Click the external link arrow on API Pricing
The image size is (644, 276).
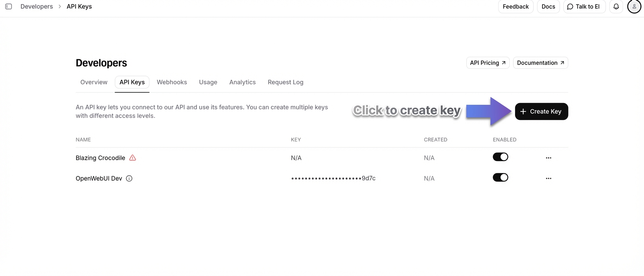tap(503, 62)
